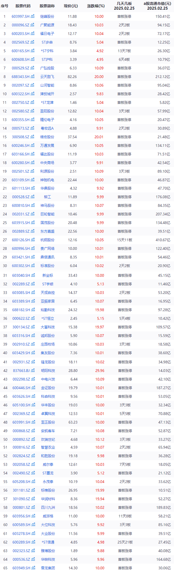Open chart icon for 002910.SZ 庄园牧场
The height and width of the screenshot is (572, 174).
click(x=33, y=344)
